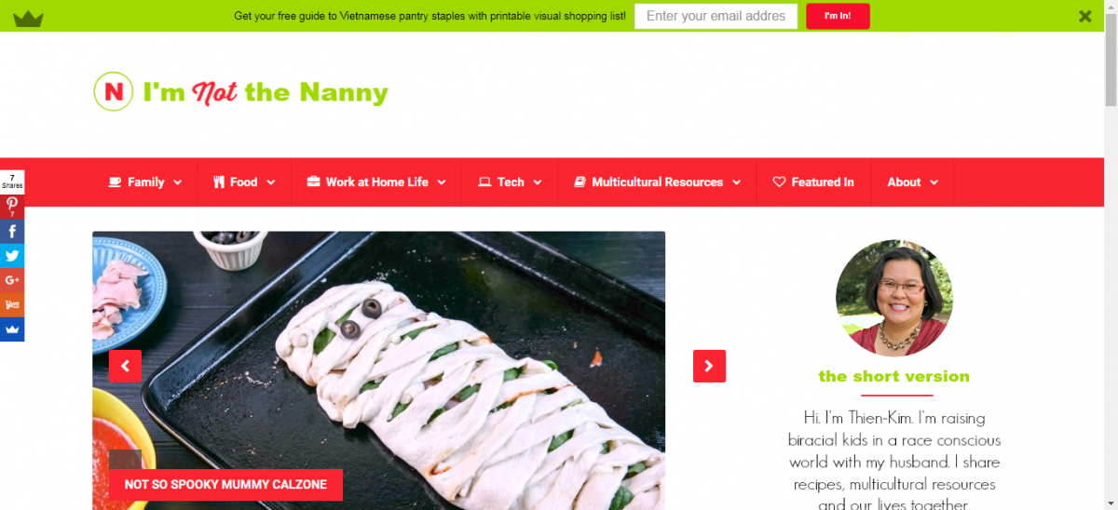Click the email address input field
This screenshot has height=510, width=1118.
point(716,16)
